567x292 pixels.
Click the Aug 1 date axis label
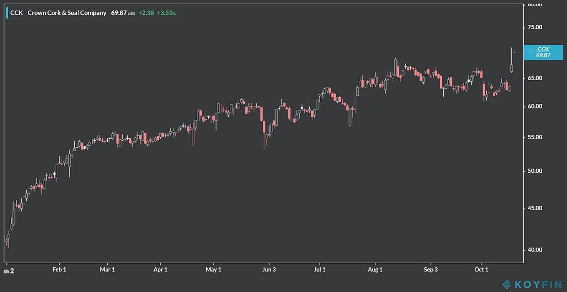point(375,270)
